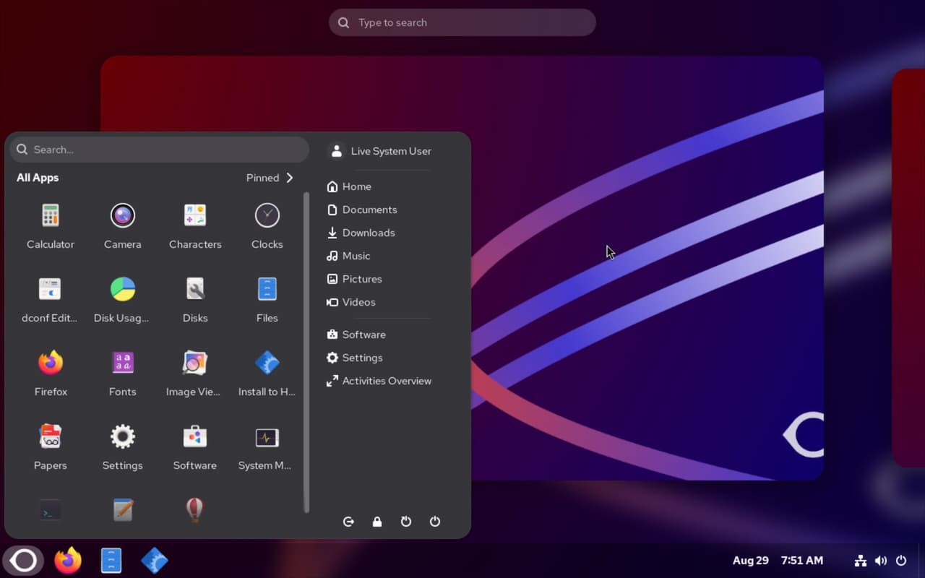
Task: Open the system tray power menu
Action: click(900, 561)
